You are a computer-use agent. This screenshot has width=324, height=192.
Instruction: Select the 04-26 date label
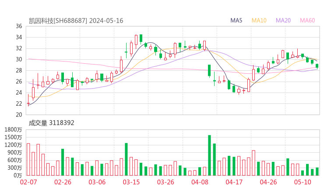[x=268, y=182]
